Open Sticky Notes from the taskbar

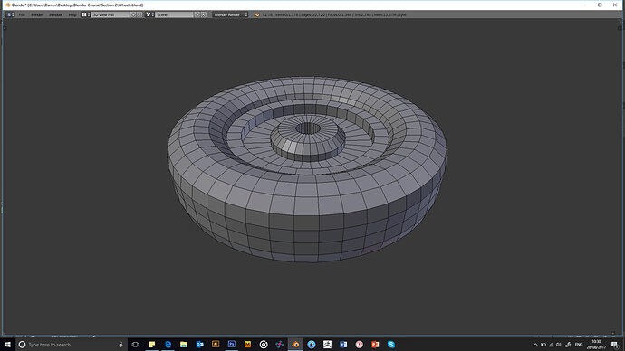pos(152,345)
